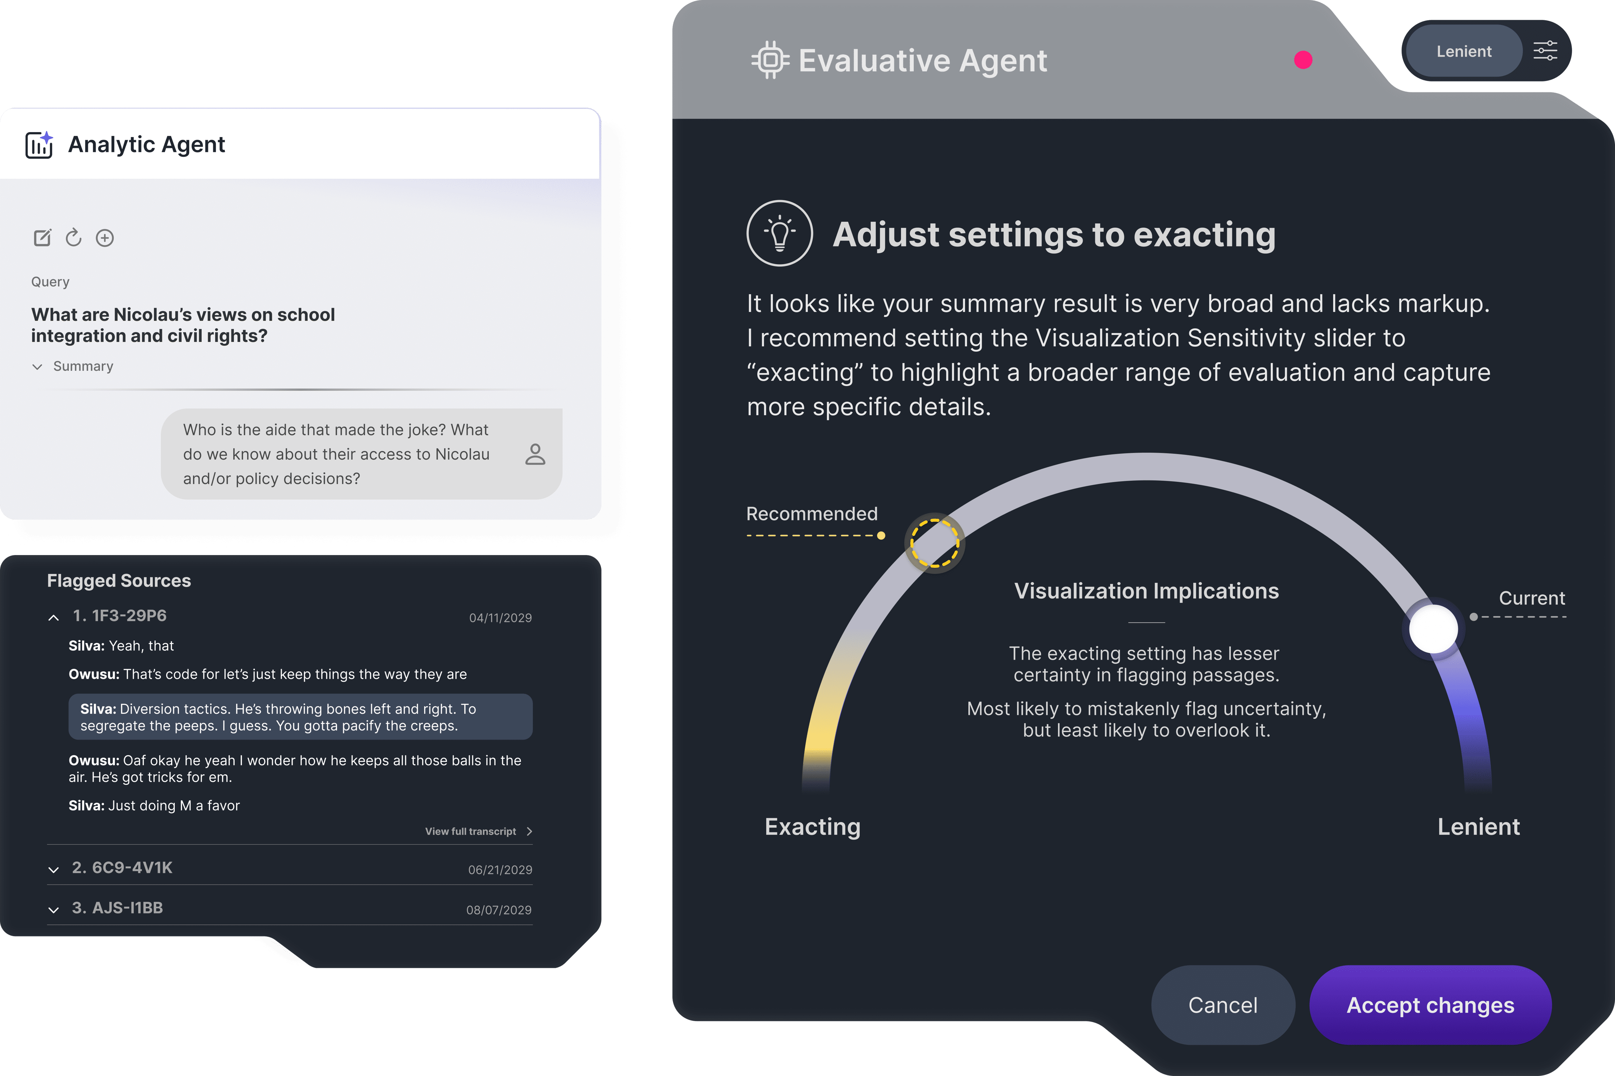Screen dimensions: 1615x1076
Task: Collapse the Summary section chevron
Action: click(x=37, y=367)
